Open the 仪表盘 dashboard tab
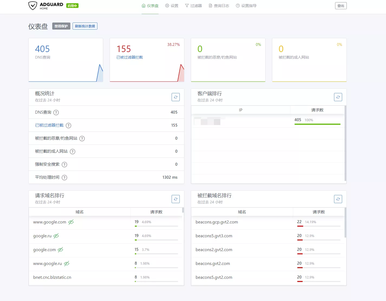The image size is (386, 301). point(150,6)
